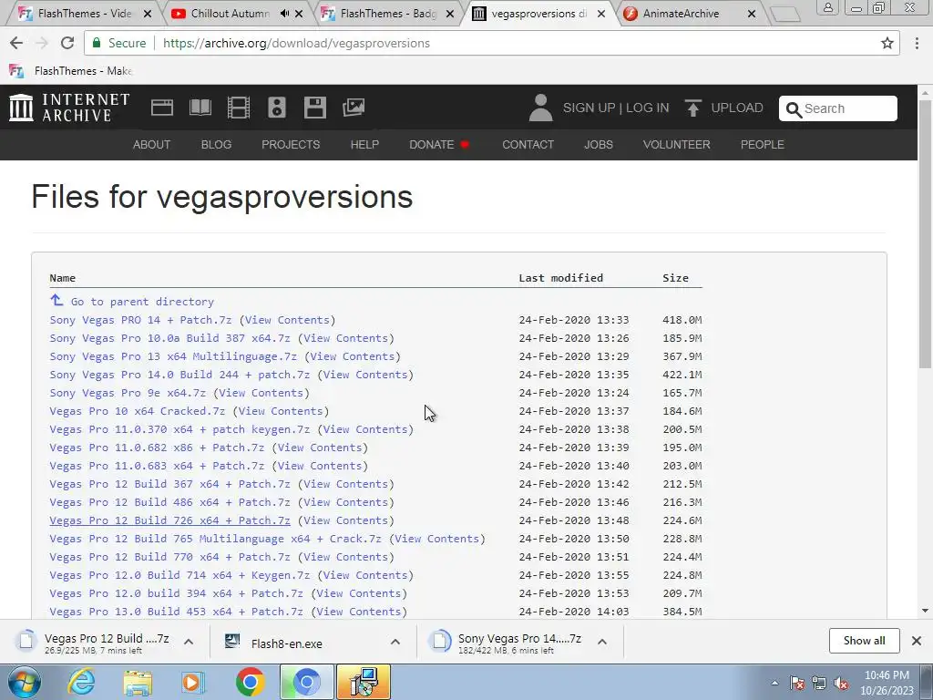The height and width of the screenshot is (700, 933).
Task: Click the magnifier icon in the search box
Action: click(x=794, y=109)
